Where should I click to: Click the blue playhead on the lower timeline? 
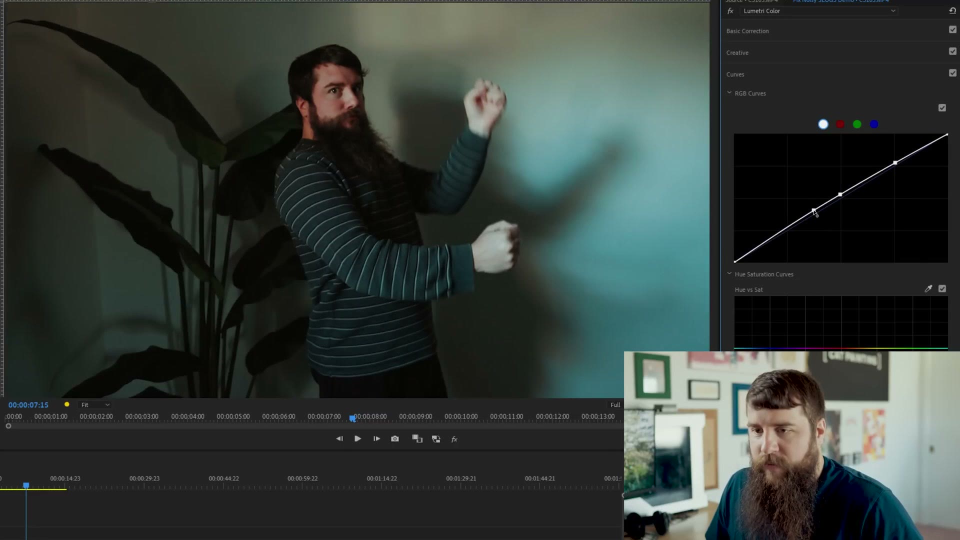click(26, 485)
